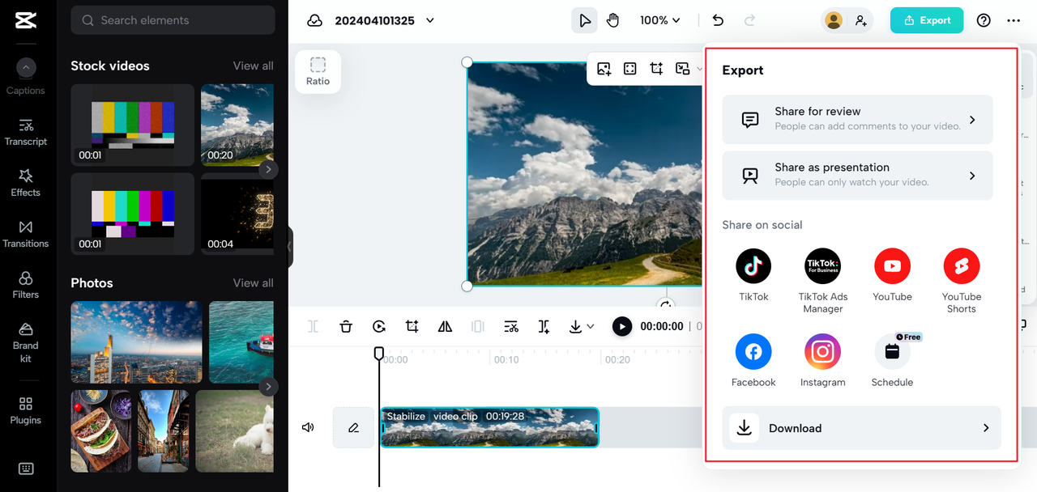View all Stock videos
This screenshot has height=492, width=1037.
[x=253, y=66]
